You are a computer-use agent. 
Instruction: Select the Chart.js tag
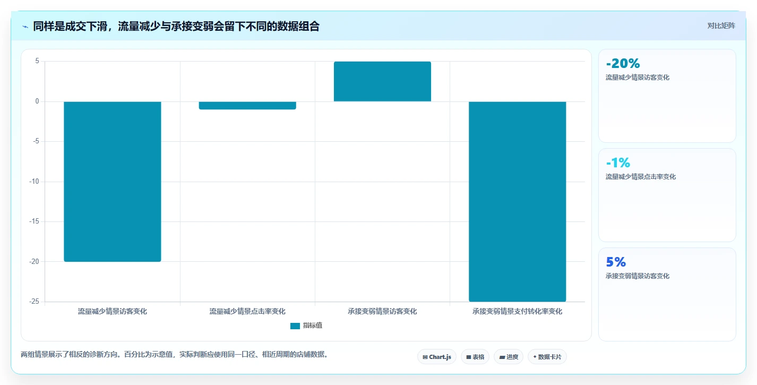[437, 357]
